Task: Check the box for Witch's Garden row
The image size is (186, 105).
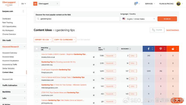Action: [37, 56]
